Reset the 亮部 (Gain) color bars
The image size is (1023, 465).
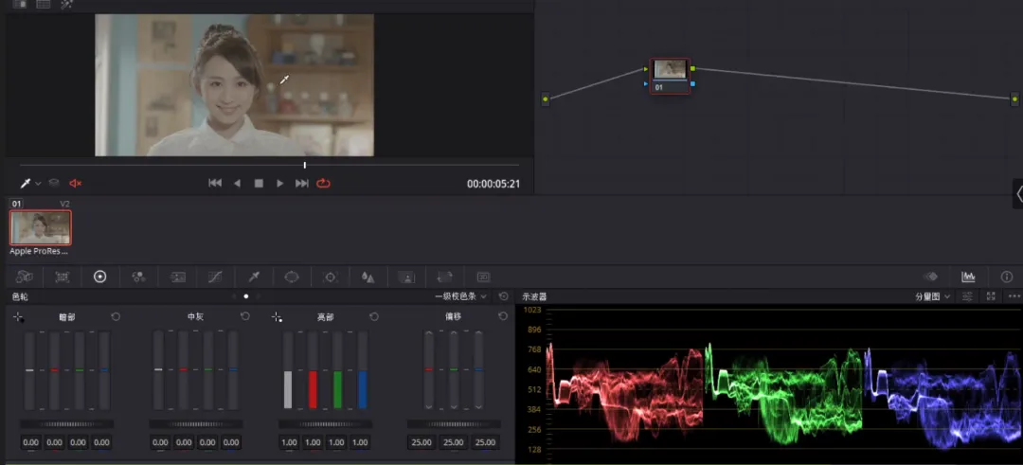pos(374,316)
